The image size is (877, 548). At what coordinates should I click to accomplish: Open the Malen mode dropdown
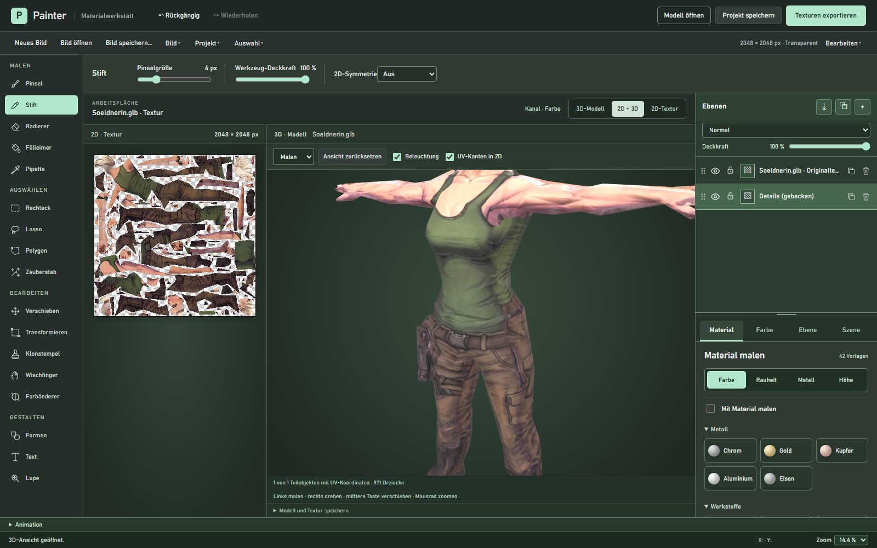tap(294, 157)
